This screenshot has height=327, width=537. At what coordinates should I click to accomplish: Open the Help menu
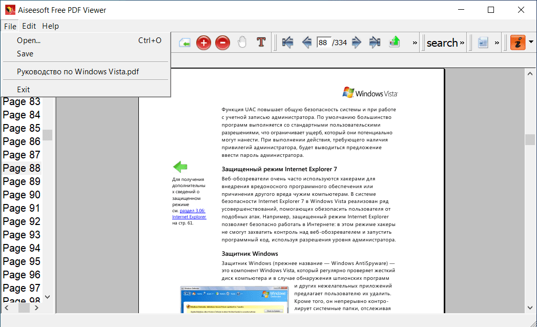coord(51,26)
